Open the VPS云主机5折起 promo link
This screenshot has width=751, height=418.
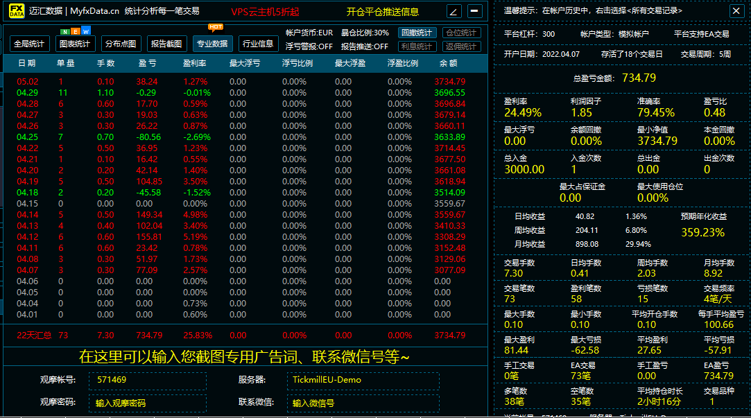pyautogui.click(x=265, y=12)
